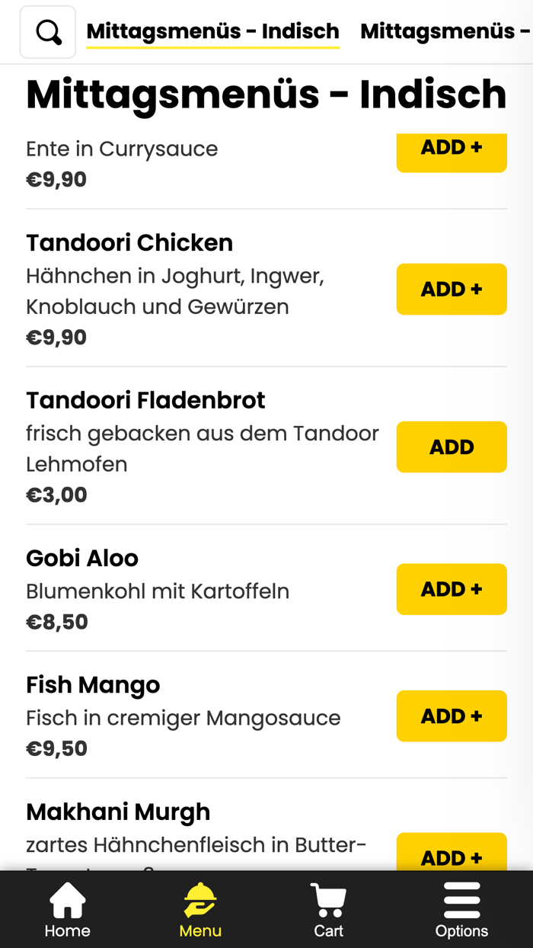Select the Tandoori Fladenbrot description text
Image resolution: width=533 pixels, height=948 pixels.
click(x=202, y=448)
